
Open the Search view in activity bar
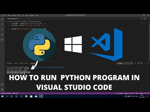coord(2,24)
